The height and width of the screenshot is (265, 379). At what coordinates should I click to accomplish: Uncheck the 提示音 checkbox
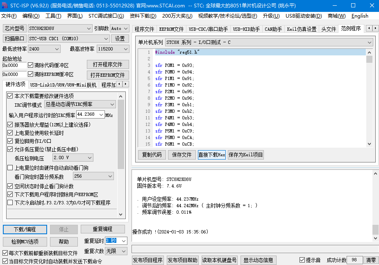pyautogui.click(x=302, y=260)
